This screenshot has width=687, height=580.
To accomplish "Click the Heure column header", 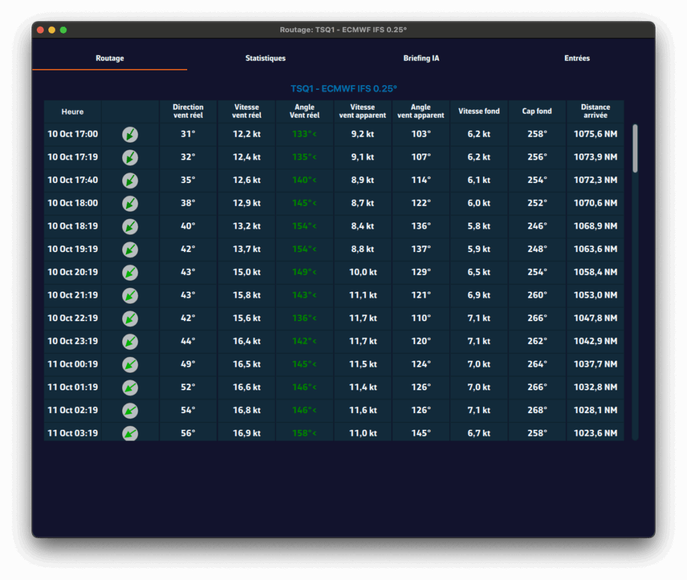I will coord(72,111).
